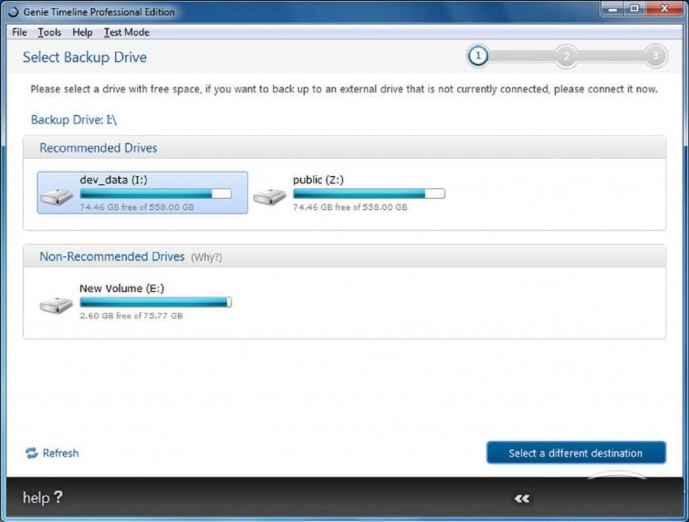Click the public (Z:) usage bar

pyautogui.click(x=369, y=194)
